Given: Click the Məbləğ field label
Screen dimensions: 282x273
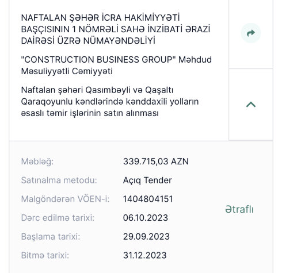Looking at the screenshot, I should point(37,162).
